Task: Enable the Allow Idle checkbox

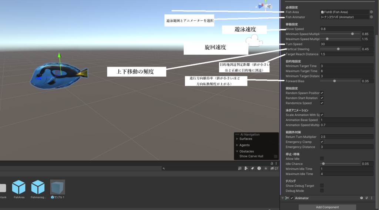Action: [322, 159]
